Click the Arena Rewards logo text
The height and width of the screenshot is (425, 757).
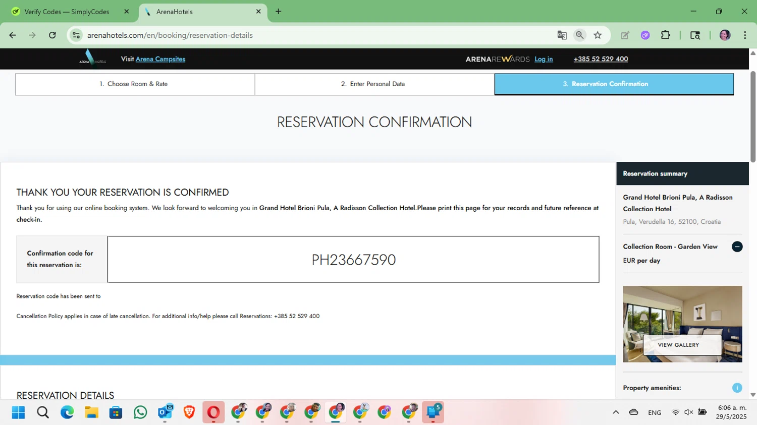[x=498, y=59]
